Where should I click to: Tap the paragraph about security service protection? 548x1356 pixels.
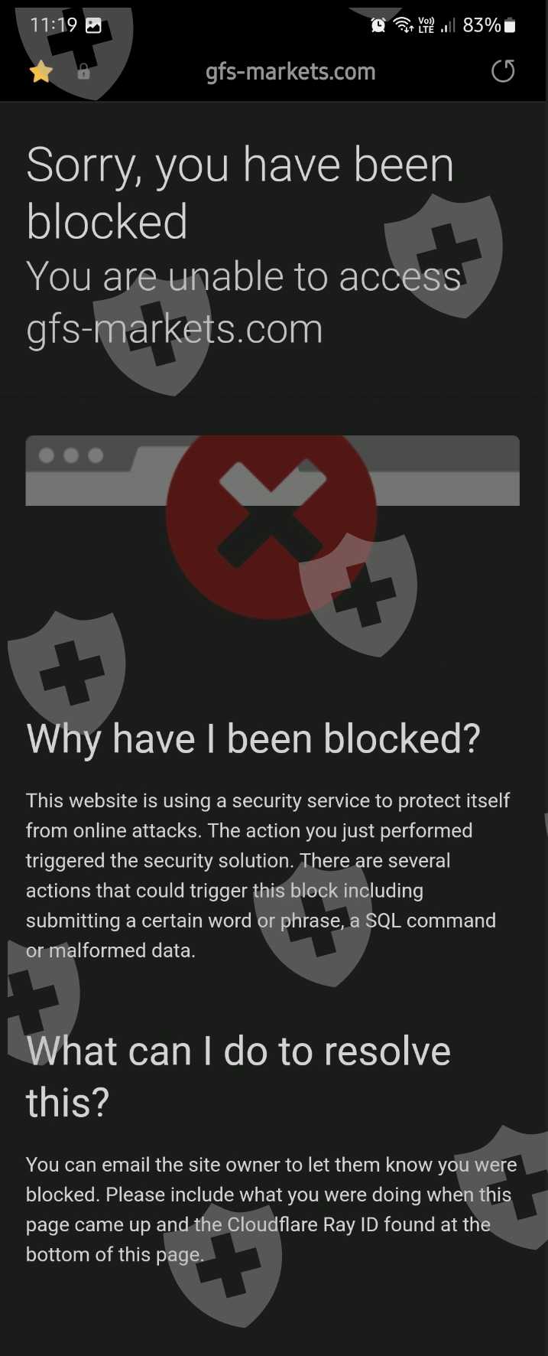click(x=268, y=875)
